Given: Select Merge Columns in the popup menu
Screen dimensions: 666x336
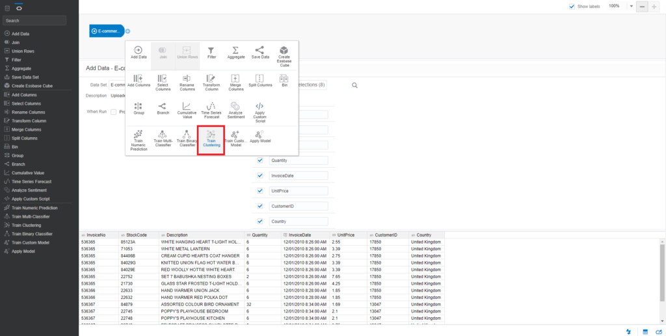Looking at the screenshot, I should pos(235,83).
